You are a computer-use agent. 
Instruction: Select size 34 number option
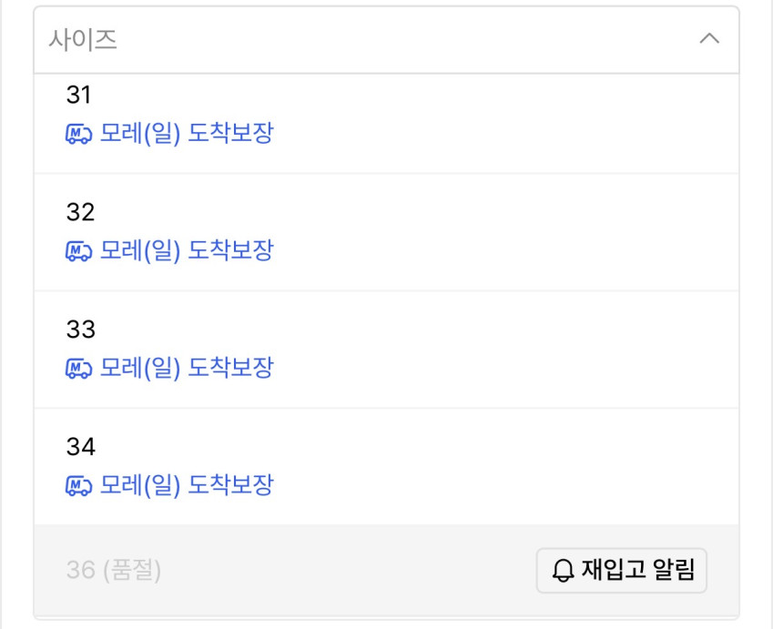pos(80,446)
